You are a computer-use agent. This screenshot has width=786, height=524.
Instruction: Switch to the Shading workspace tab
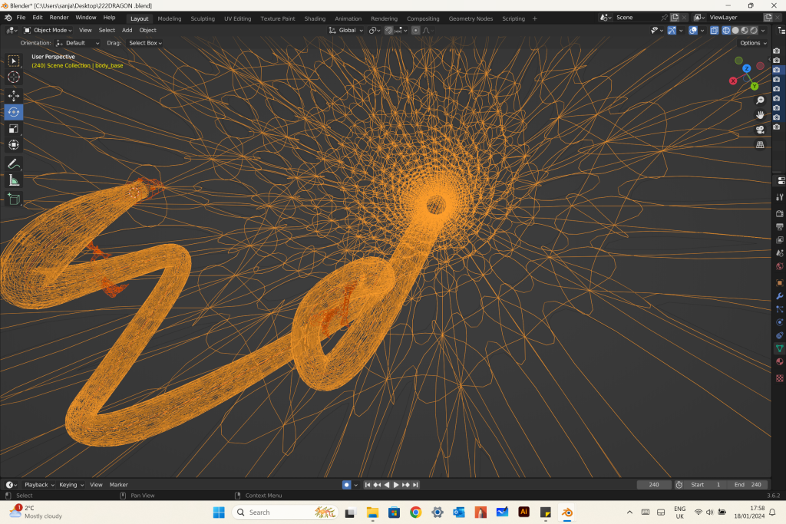coord(315,18)
